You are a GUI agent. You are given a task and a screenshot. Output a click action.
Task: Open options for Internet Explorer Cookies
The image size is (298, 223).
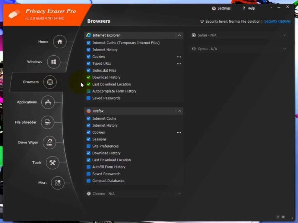[x=179, y=57]
